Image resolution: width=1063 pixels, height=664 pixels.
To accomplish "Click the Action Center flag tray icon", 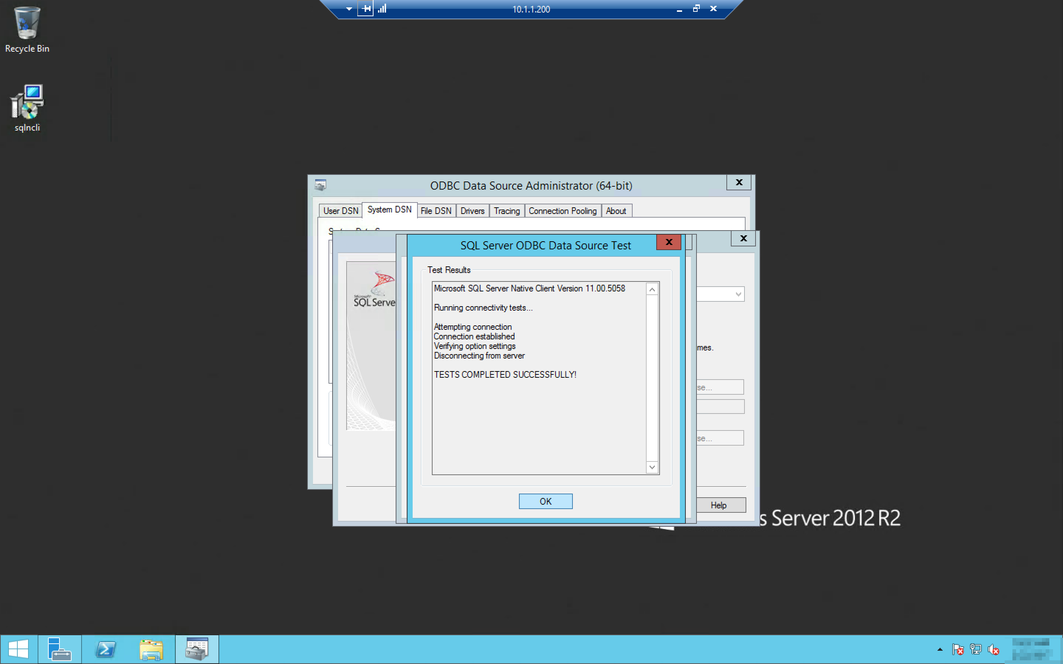I will click(x=958, y=649).
